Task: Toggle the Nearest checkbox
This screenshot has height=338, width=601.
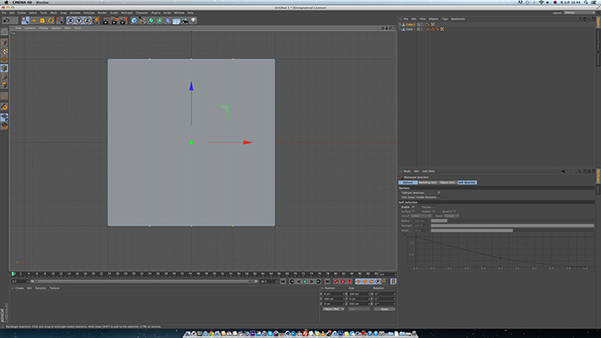Action: click(x=454, y=211)
